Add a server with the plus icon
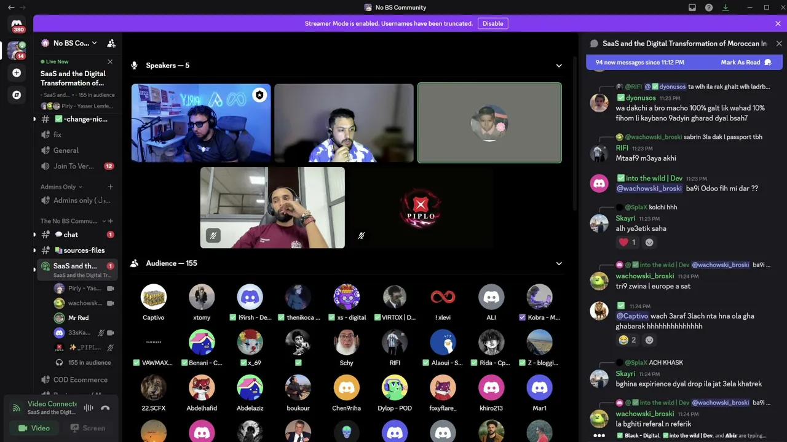 point(17,72)
